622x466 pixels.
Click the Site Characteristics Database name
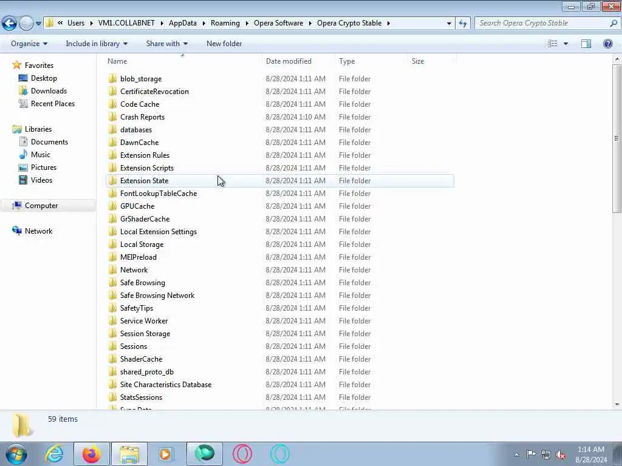tap(166, 384)
